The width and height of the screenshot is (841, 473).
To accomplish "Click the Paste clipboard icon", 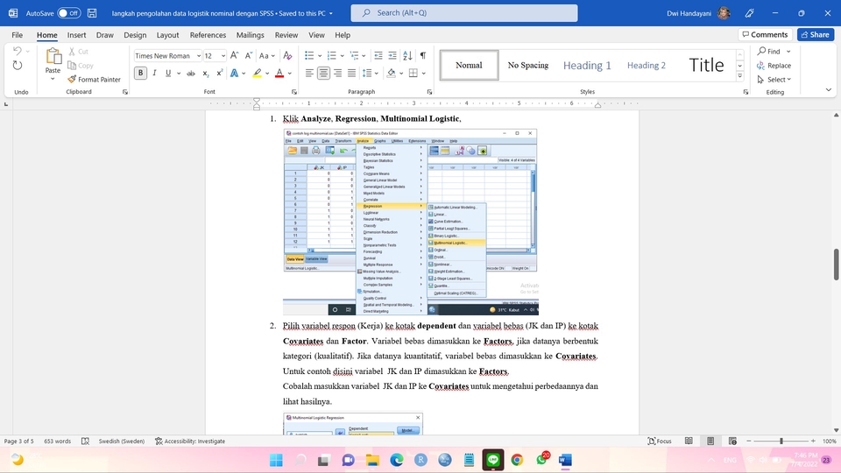I will coord(53,56).
